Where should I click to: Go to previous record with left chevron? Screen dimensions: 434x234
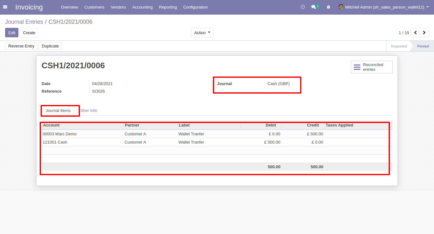tap(415, 33)
